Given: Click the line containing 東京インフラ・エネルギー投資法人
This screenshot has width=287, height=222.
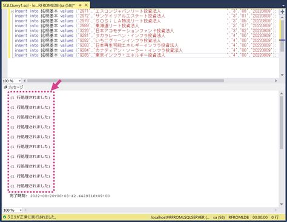Looking at the screenshot, I should click(145, 55).
